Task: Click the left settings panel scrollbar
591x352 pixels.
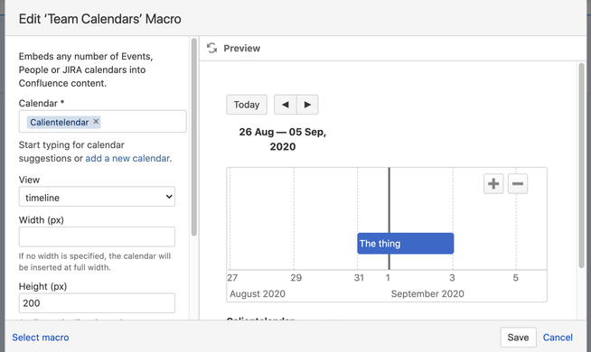Action: point(194,137)
